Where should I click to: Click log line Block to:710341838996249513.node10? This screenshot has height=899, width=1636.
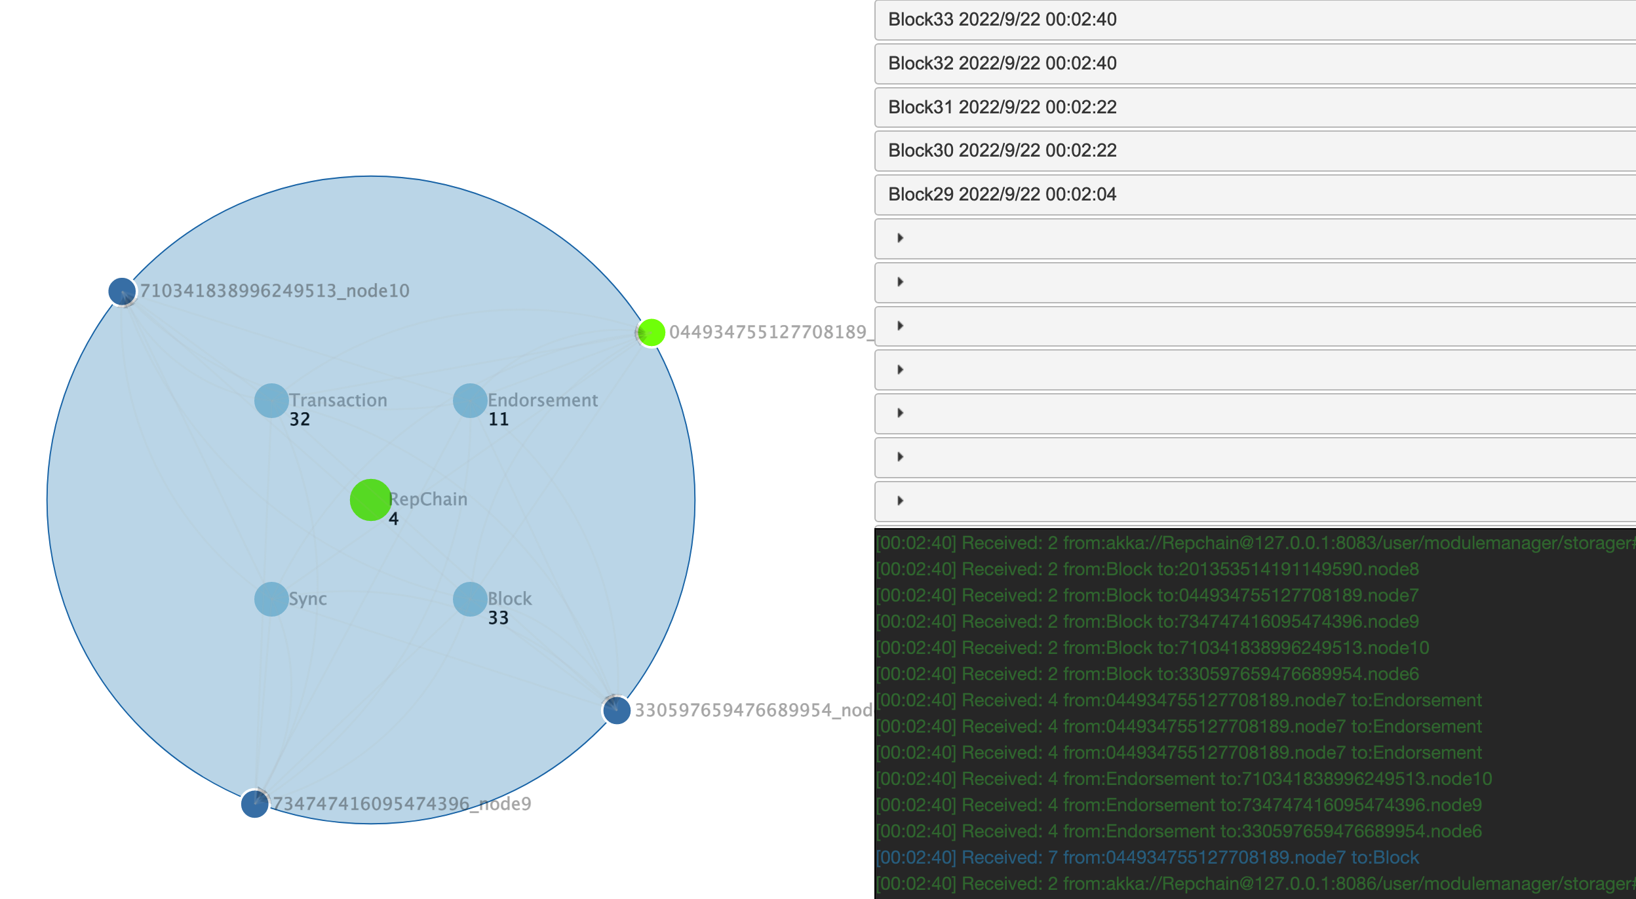pyautogui.click(x=1153, y=648)
